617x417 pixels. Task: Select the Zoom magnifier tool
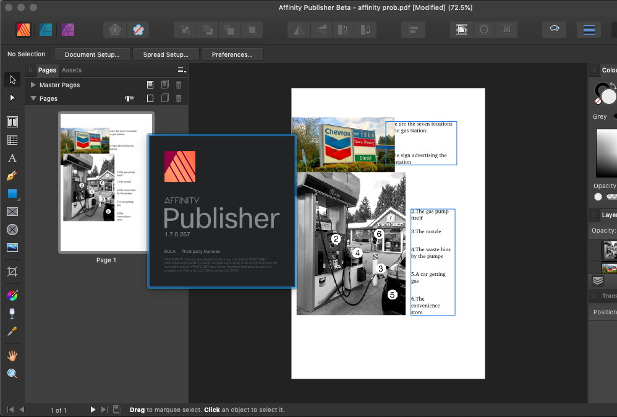click(12, 374)
